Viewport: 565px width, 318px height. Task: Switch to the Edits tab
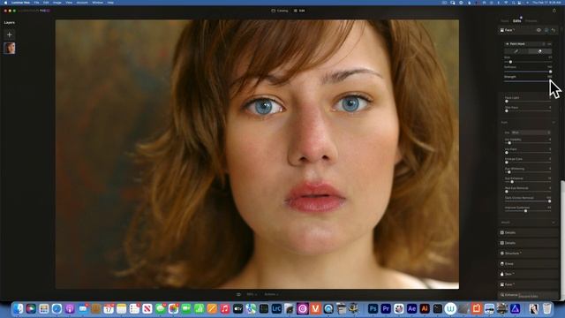coord(517,21)
